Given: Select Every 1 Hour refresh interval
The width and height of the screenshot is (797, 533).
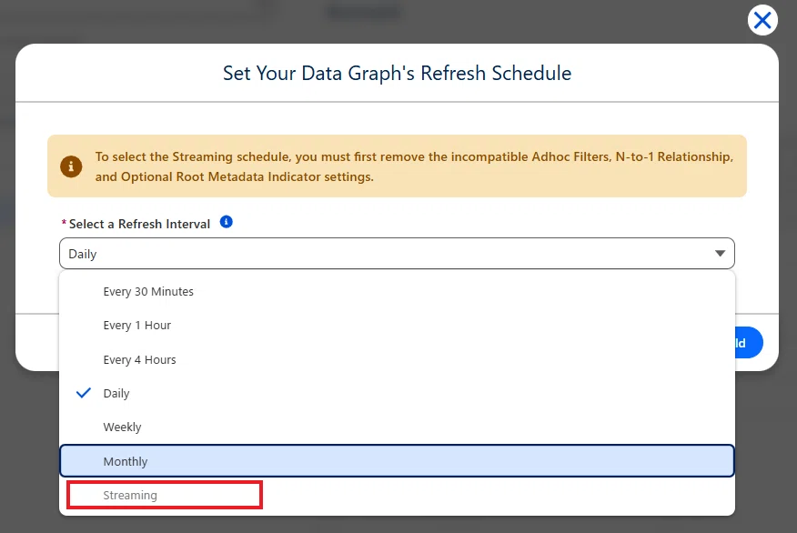Looking at the screenshot, I should pos(397,326).
